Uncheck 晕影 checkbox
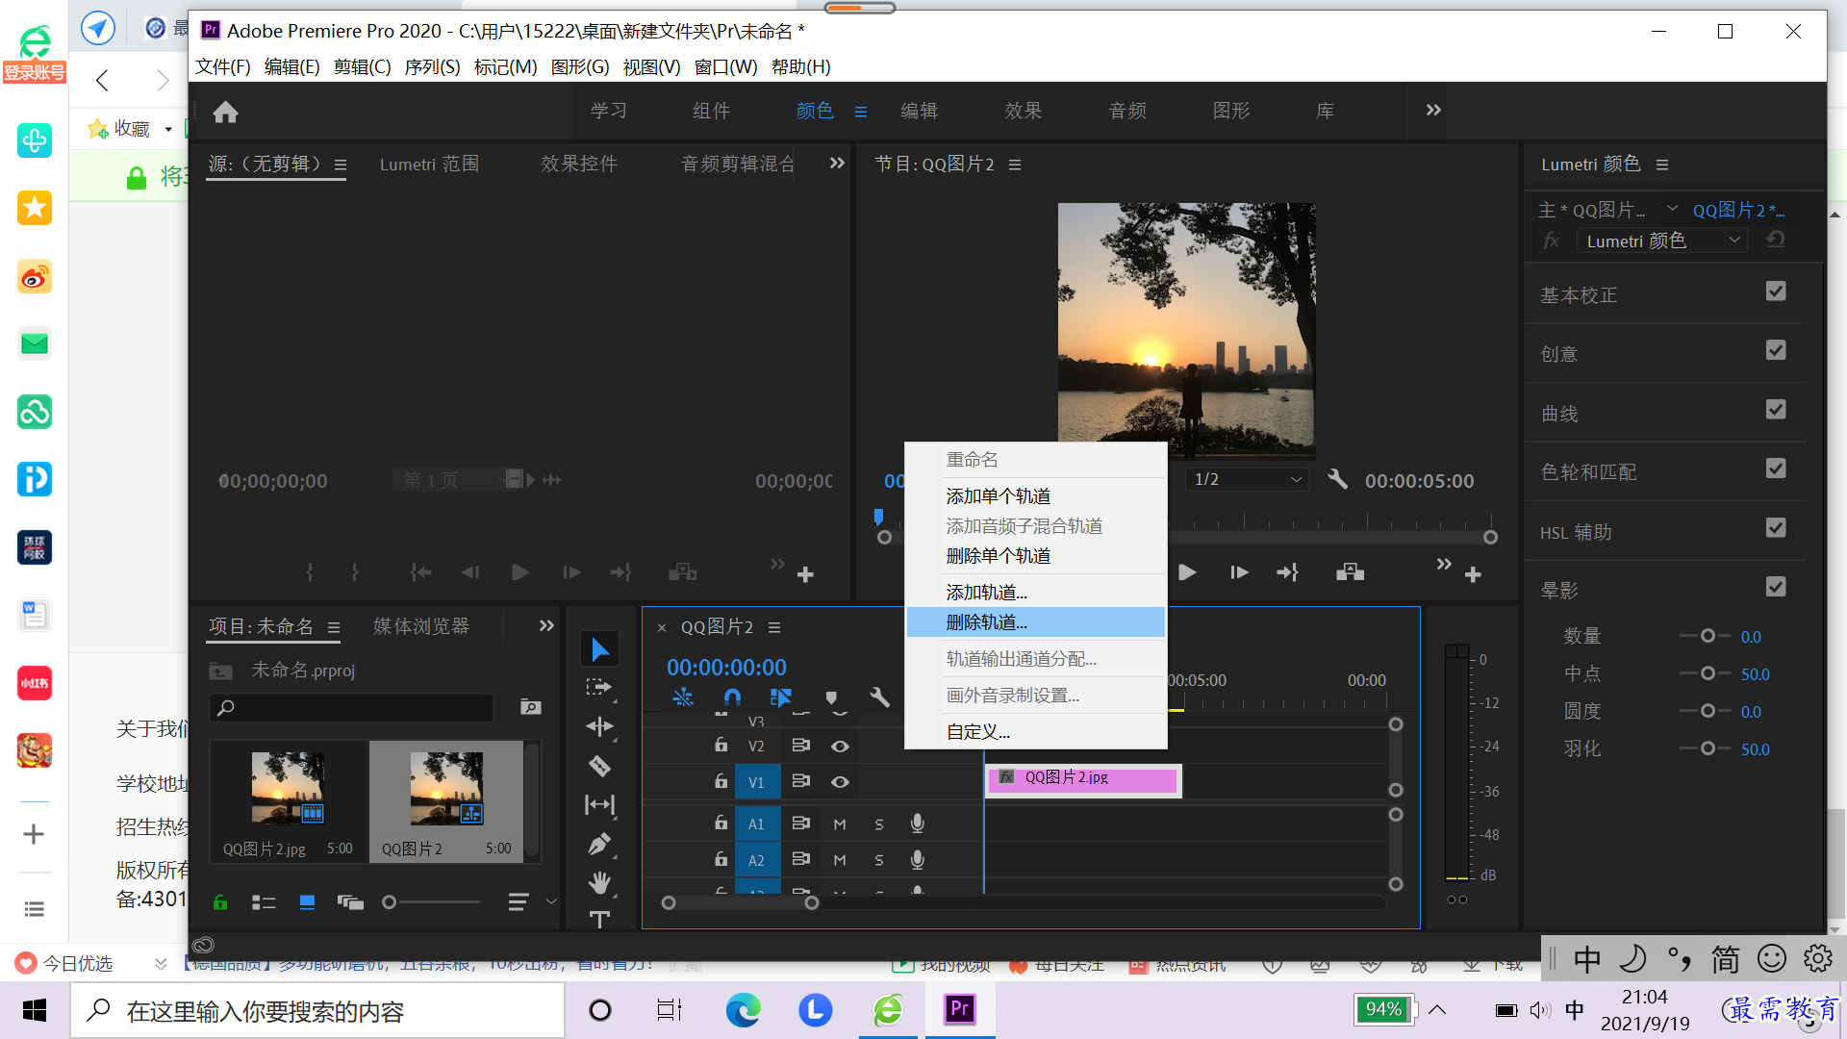This screenshot has height=1039, width=1847. pos(1776,587)
